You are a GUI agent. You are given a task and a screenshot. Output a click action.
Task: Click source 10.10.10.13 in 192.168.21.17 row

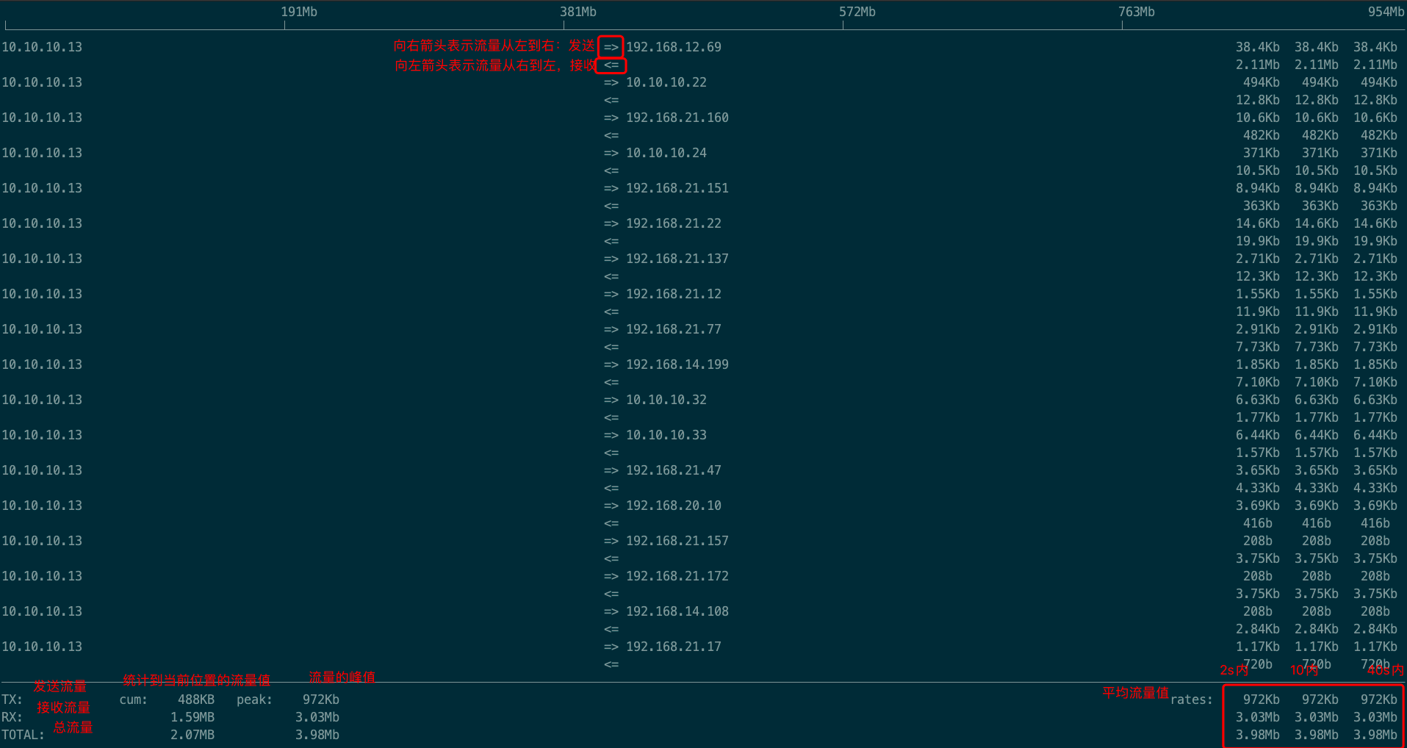(42, 647)
